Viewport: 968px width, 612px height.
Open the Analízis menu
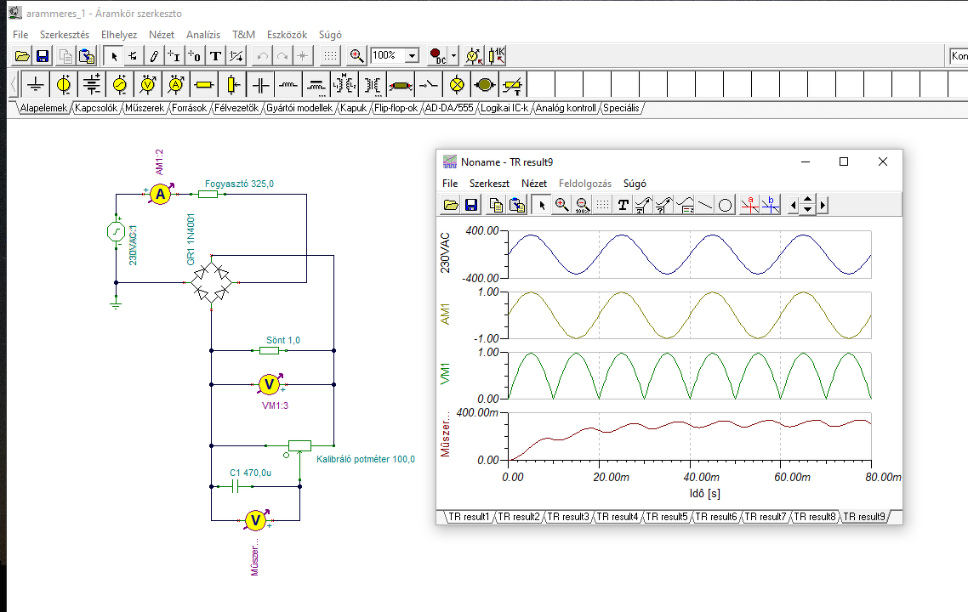click(202, 35)
